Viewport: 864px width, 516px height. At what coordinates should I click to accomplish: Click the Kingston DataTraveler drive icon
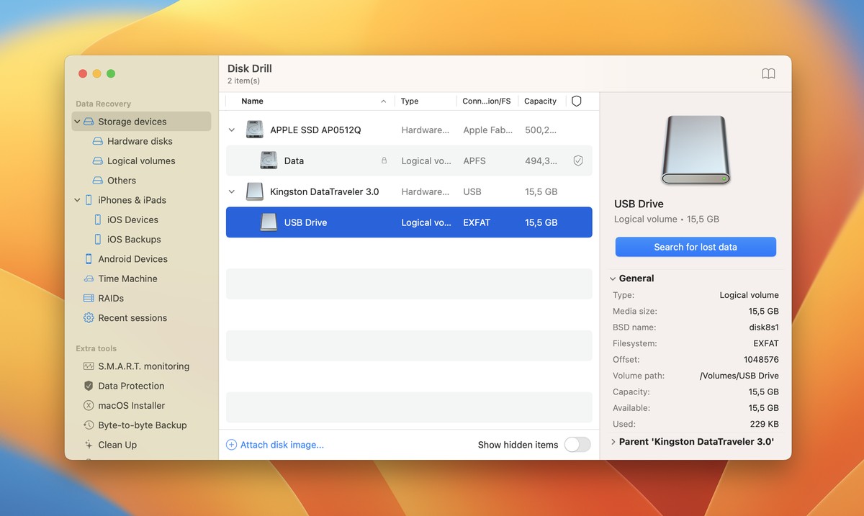click(x=254, y=191)
